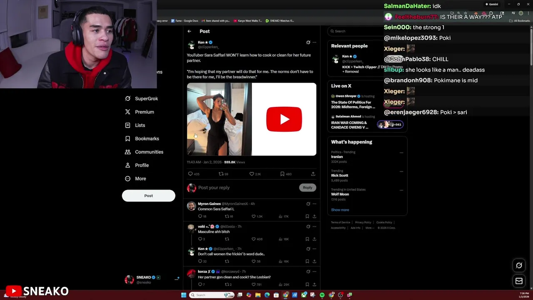Open options for the Rick Scott trend
533x300 pixels.
coord(401,171)
